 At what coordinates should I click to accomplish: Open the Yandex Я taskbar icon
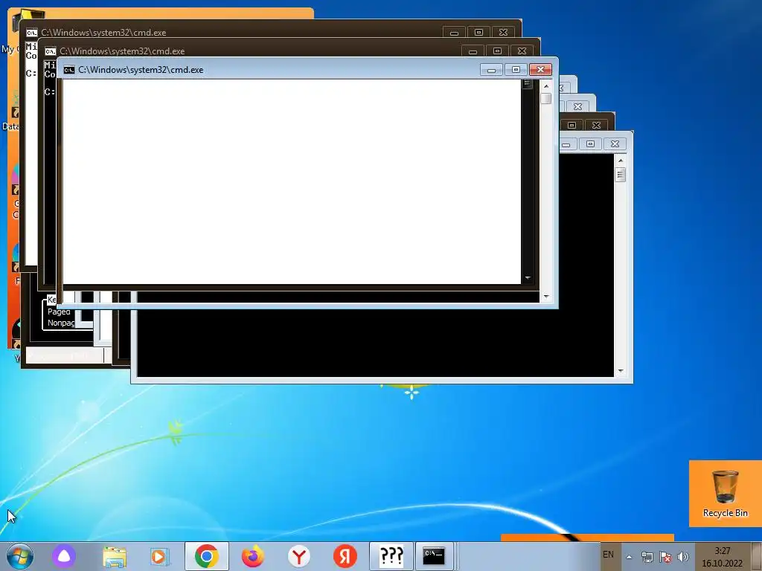345,556
